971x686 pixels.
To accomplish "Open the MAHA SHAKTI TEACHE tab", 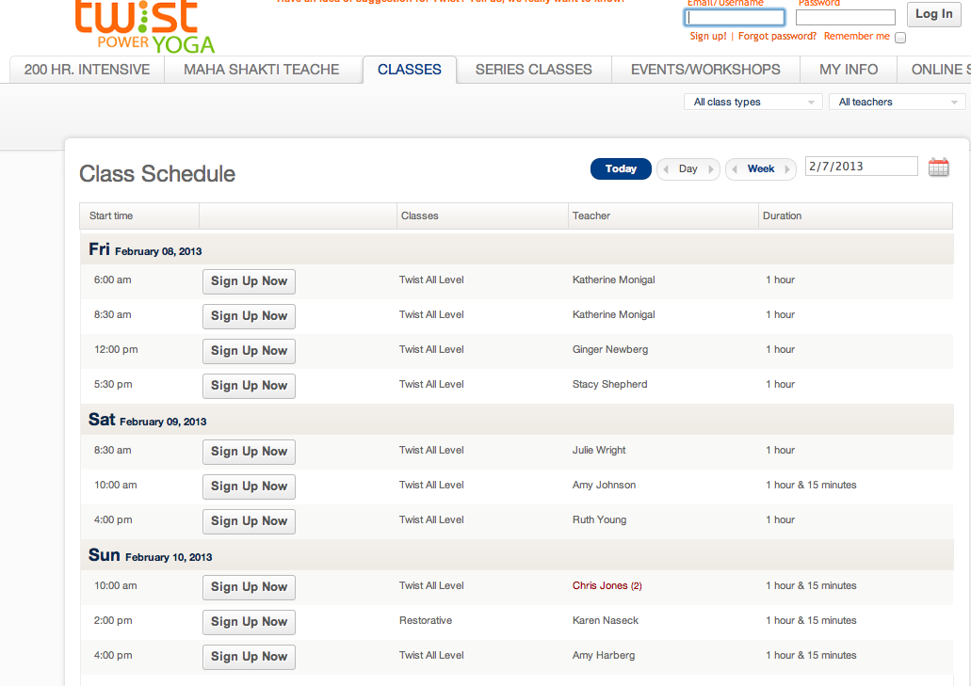I will pyautogui.click(x=261, y=70).
